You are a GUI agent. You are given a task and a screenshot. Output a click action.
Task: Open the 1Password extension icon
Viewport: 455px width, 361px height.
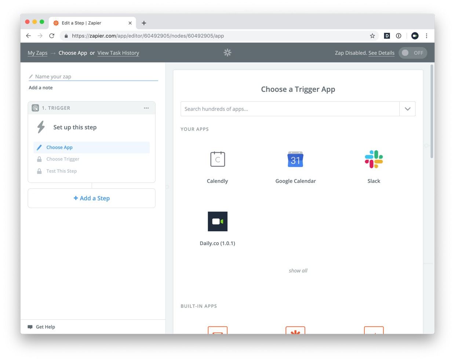tap(398, 36)
